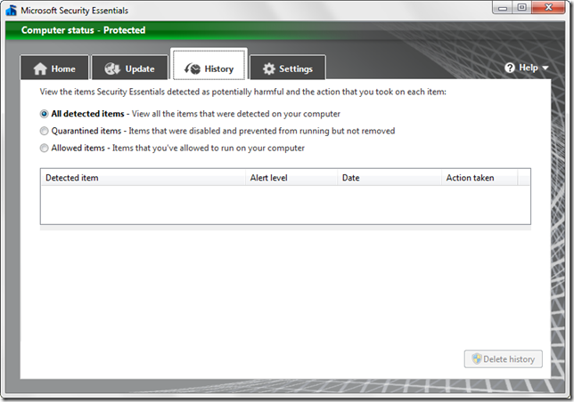Sort by Detected item column
Screen dimensions: 574x402
(143, 178)
